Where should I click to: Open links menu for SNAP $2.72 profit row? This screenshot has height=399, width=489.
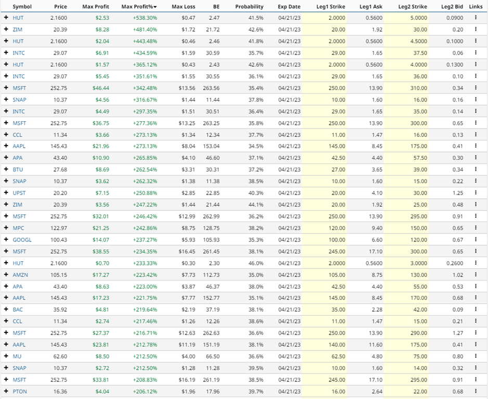coord(475,368)
